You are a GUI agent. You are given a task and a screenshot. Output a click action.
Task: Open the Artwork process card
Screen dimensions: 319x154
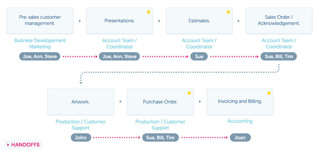[81, 101]
